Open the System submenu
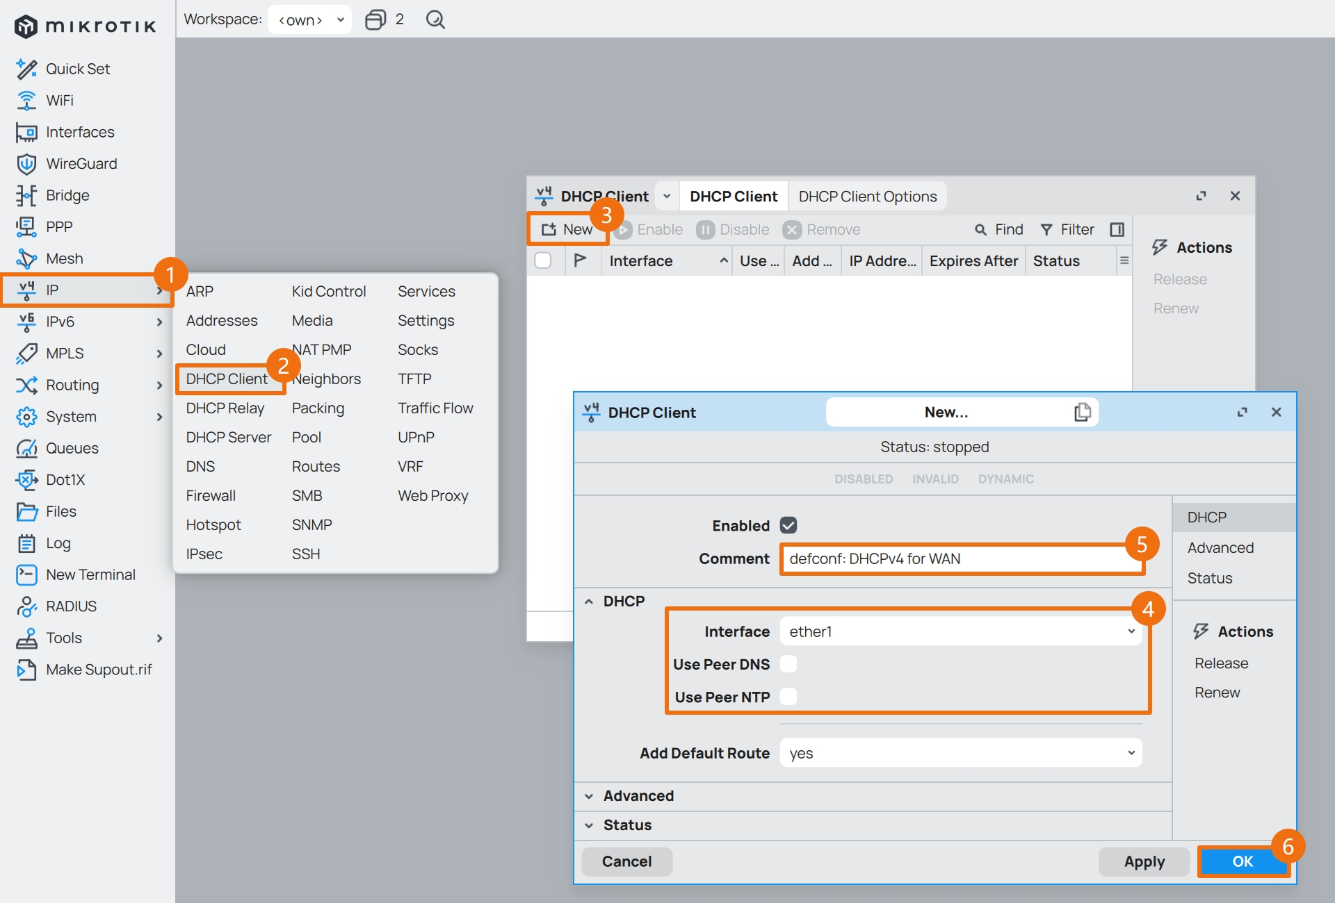Viewport: 1335px width, 903px height. click(159, 417)
